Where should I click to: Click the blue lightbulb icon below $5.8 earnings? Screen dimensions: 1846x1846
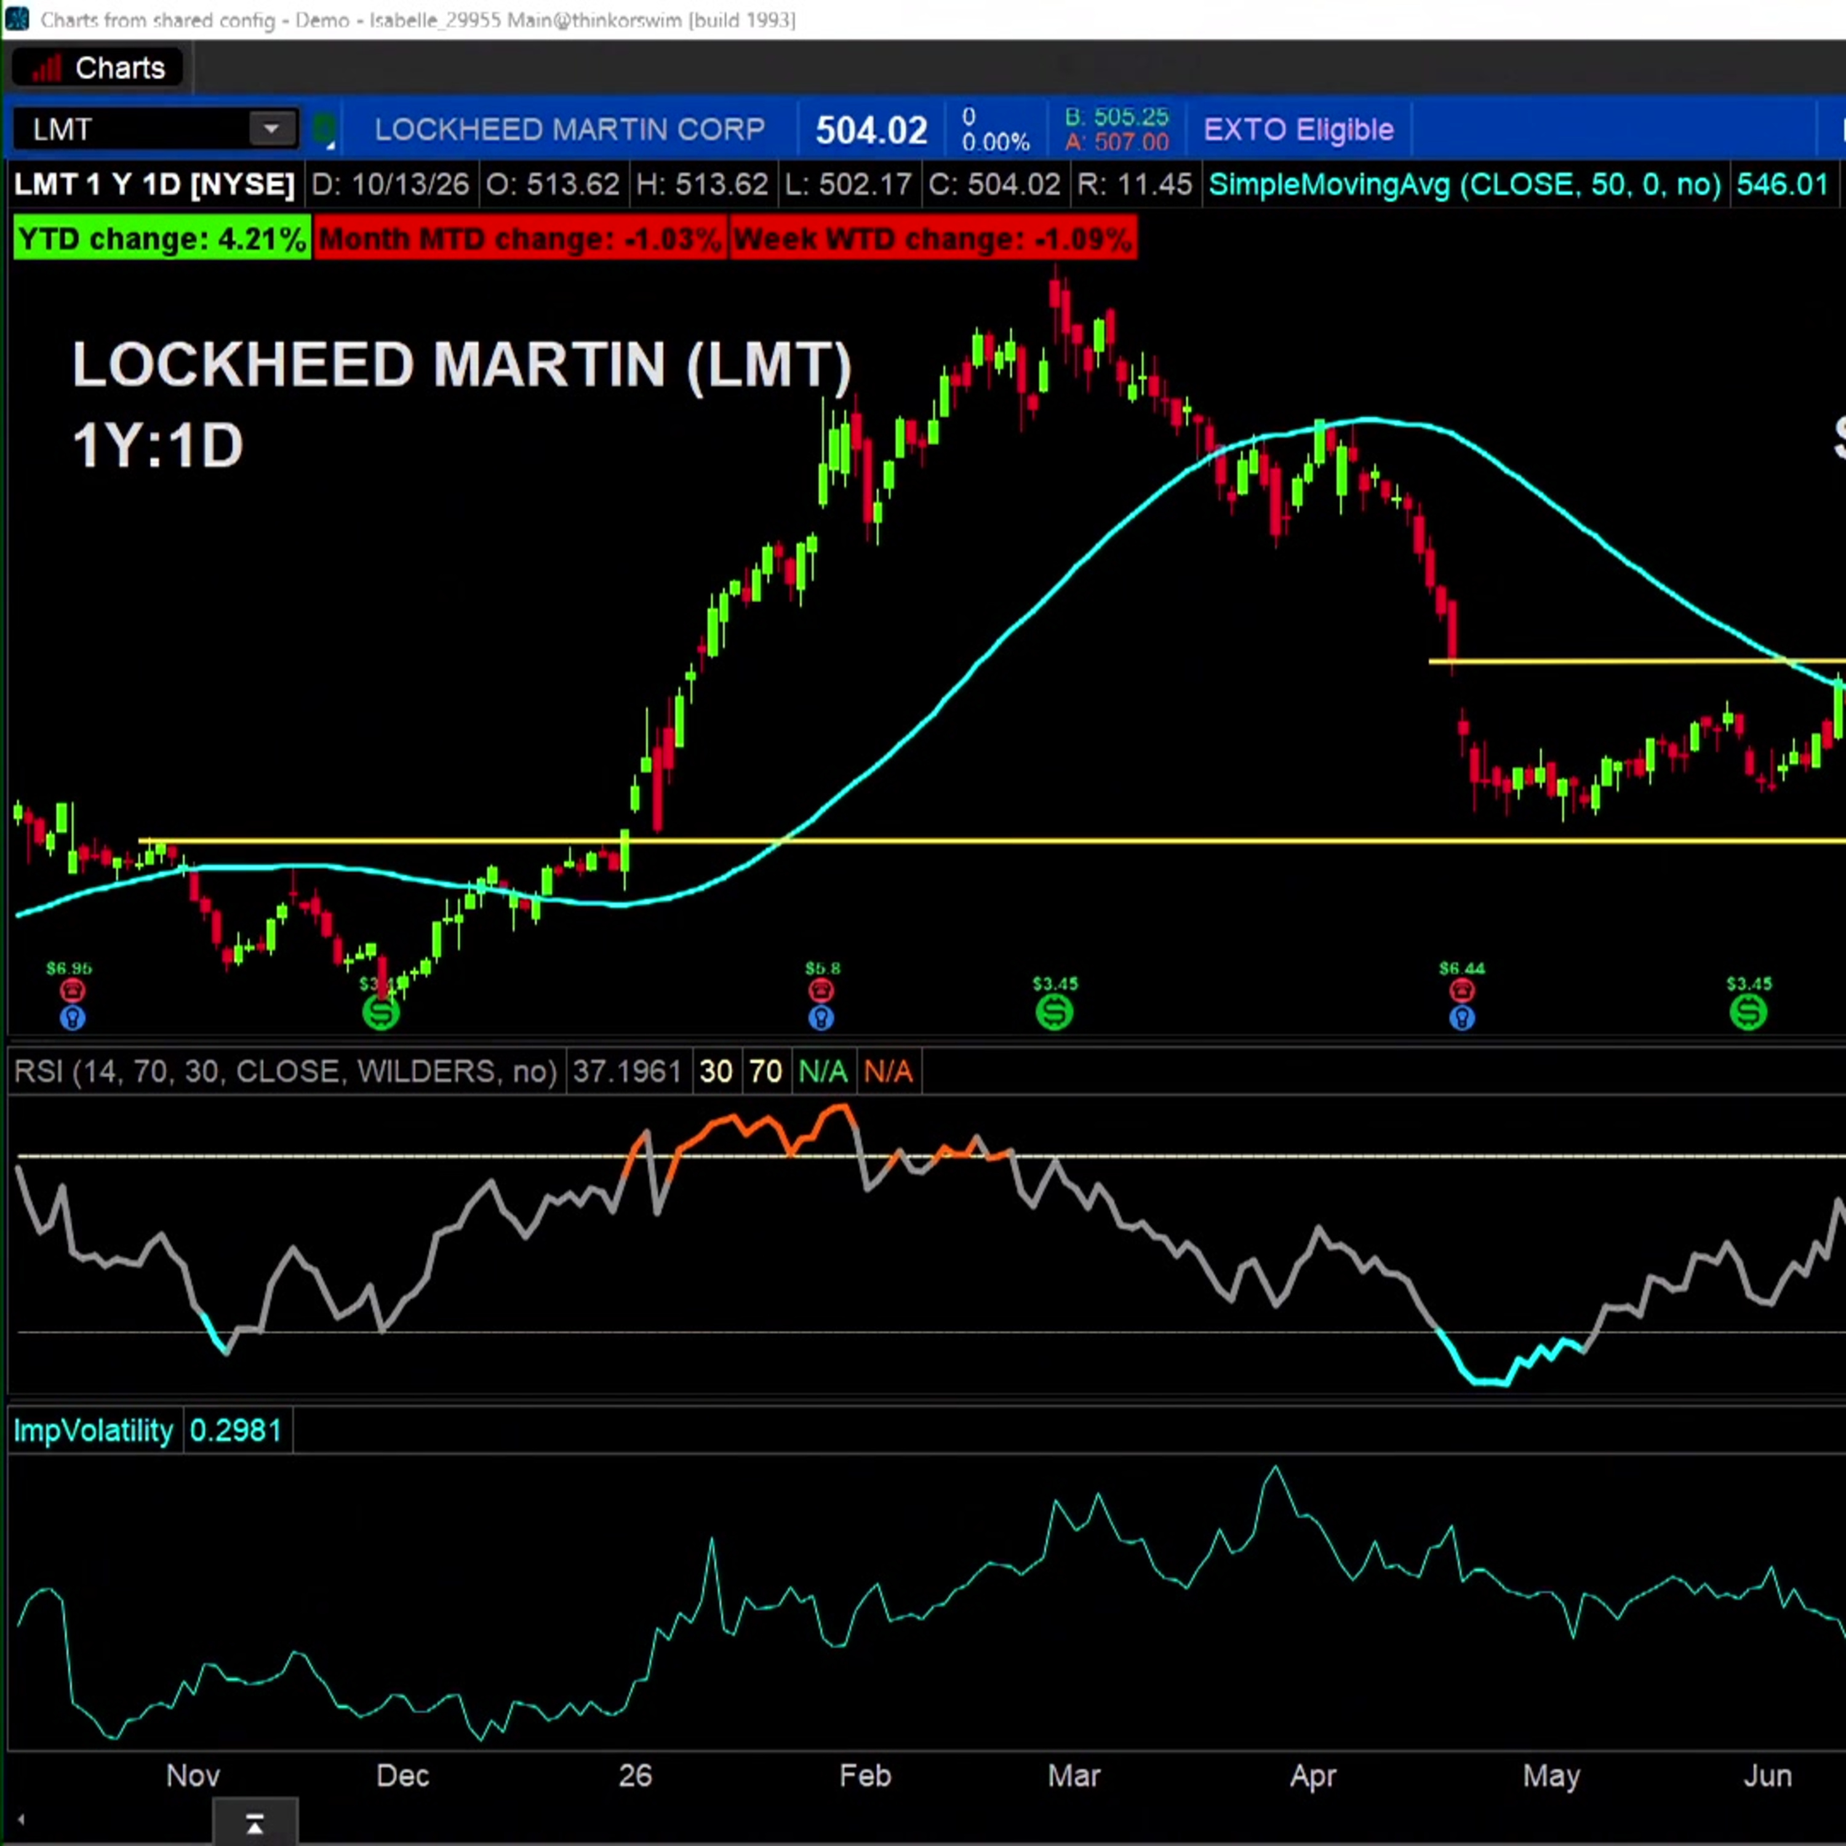(821, 1018)
